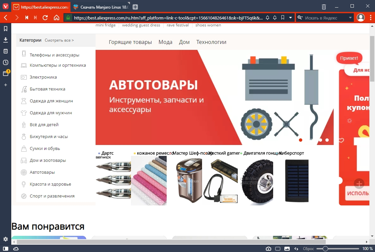Open the Downloads panel in the sidebar
This screenshot has width=375, height=252.
coord(6,40)
